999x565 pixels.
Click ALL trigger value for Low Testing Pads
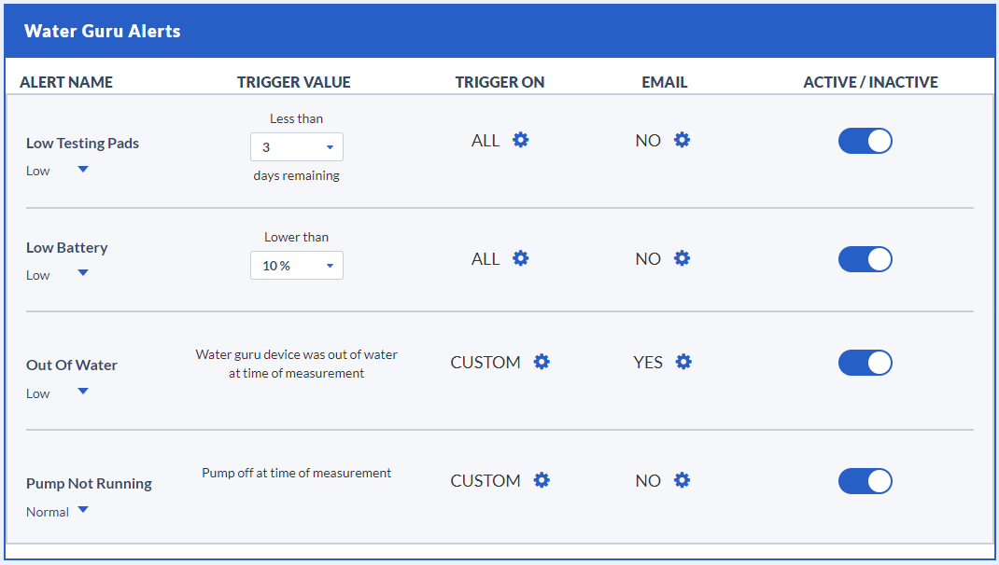485,141
